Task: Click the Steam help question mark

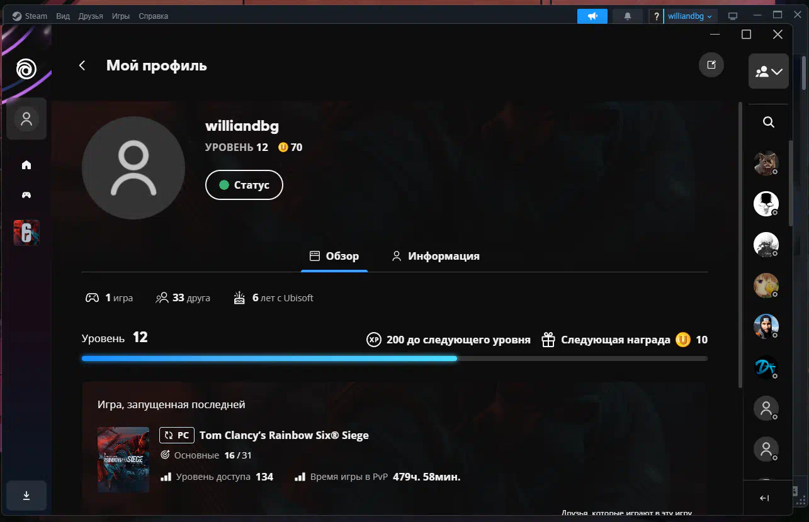Action: (657, 16)
